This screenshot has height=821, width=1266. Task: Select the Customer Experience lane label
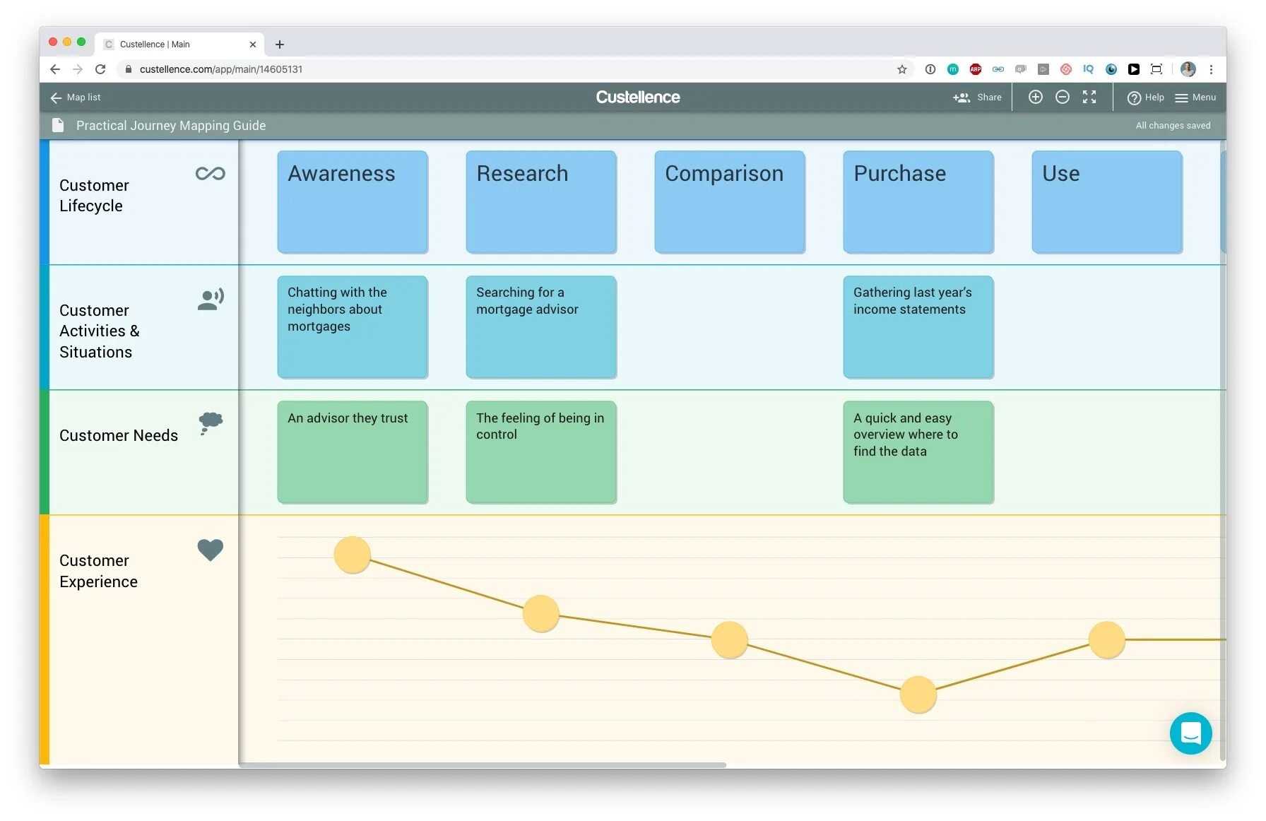98,571
